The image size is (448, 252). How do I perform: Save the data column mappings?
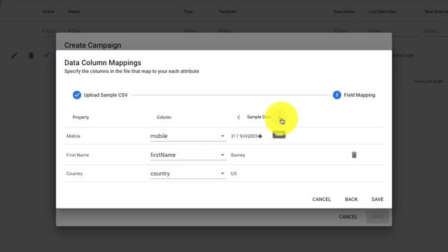(x=377, y=199)
